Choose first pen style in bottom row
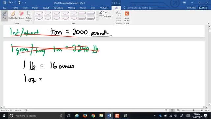The image size is (211, 119). (39, 18)
